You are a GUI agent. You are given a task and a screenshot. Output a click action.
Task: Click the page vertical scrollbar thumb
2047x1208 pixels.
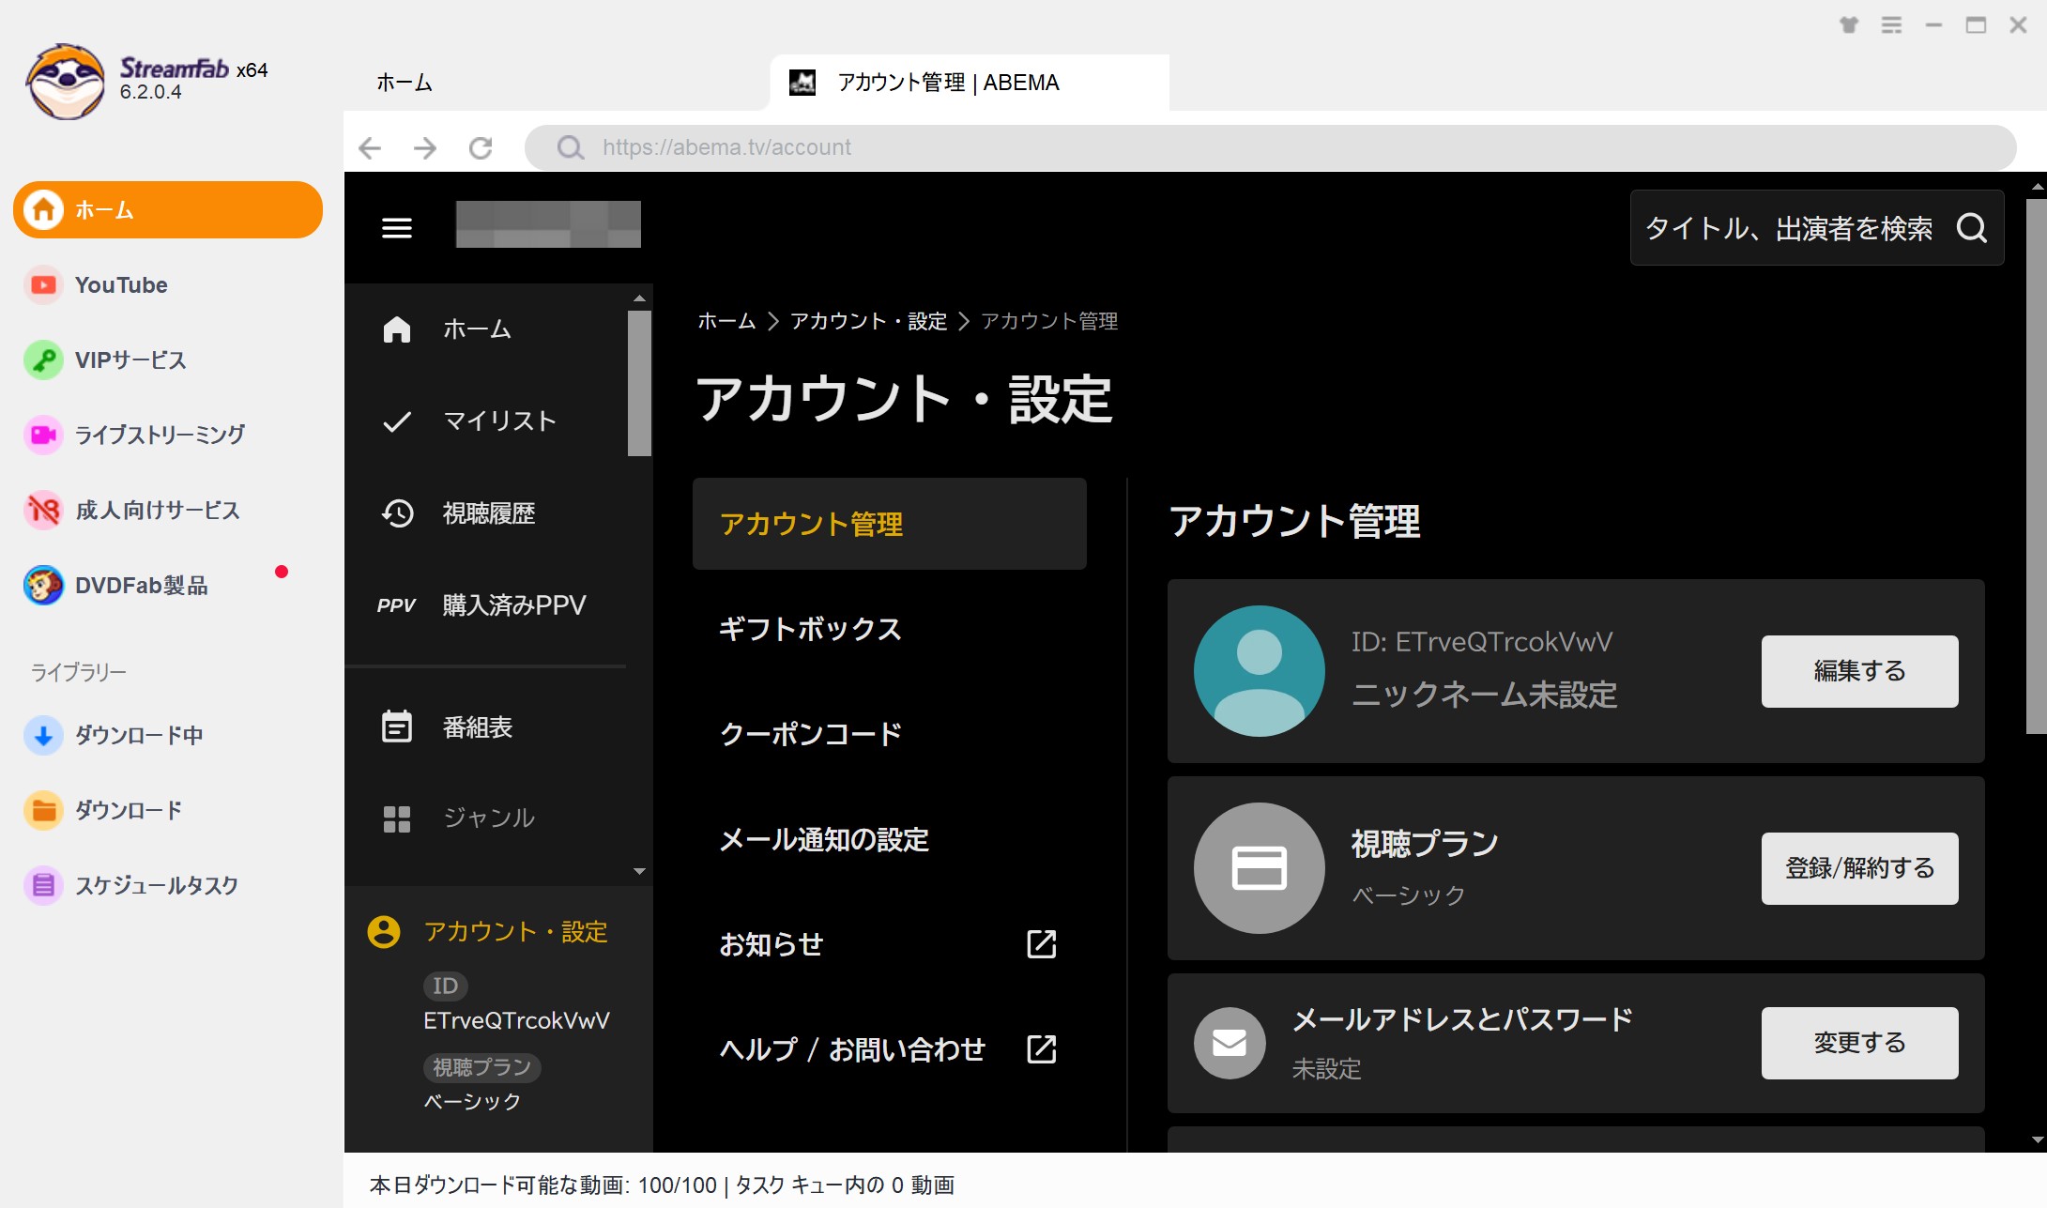2035,466
